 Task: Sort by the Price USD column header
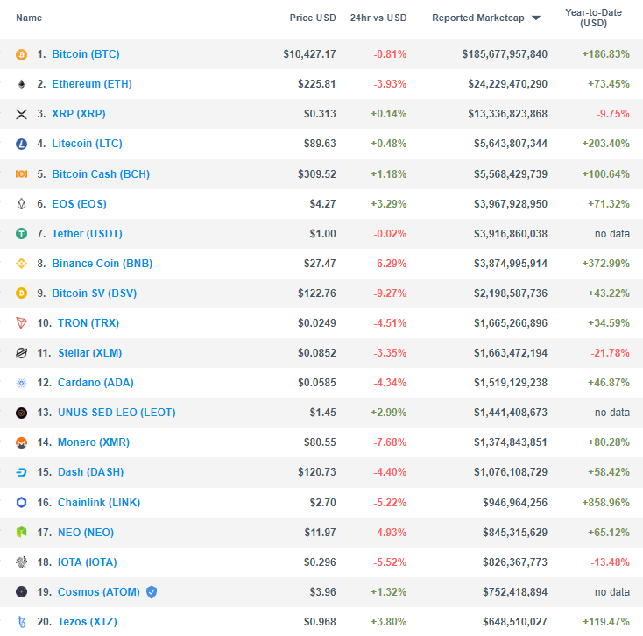click(x=313, y=18)
